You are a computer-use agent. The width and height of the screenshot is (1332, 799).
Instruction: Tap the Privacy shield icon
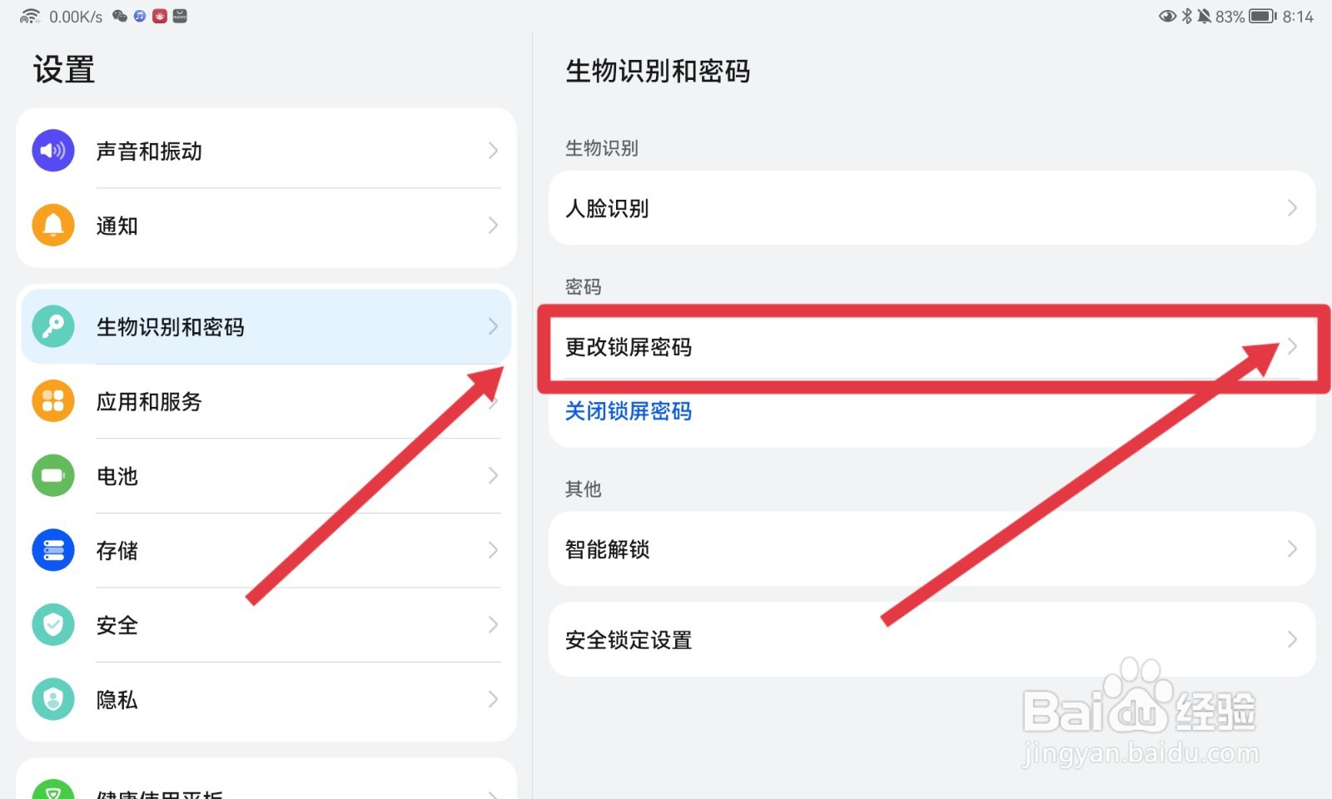click(53, 699)
